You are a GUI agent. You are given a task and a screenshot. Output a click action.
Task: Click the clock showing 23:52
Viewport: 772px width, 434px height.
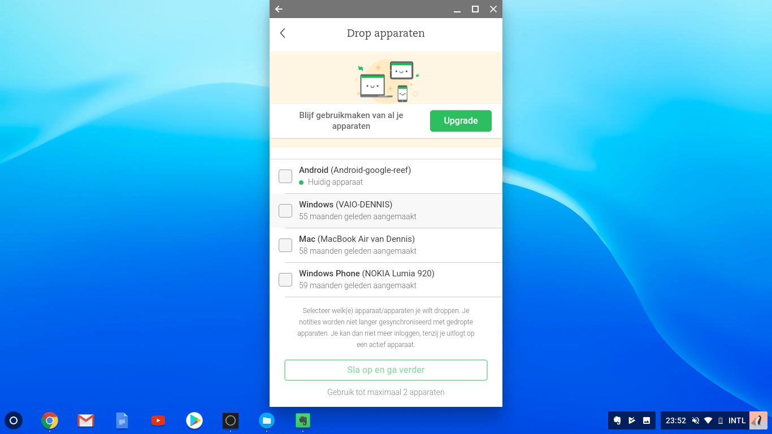(676, 420)
